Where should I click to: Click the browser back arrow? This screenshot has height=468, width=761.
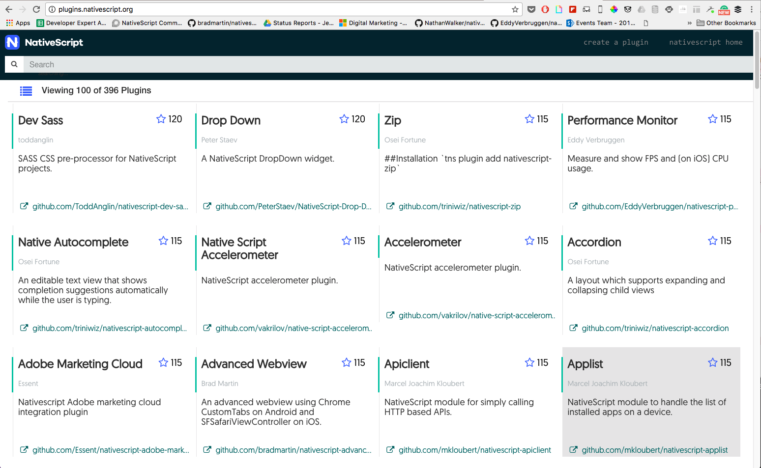tap(8, 9)
